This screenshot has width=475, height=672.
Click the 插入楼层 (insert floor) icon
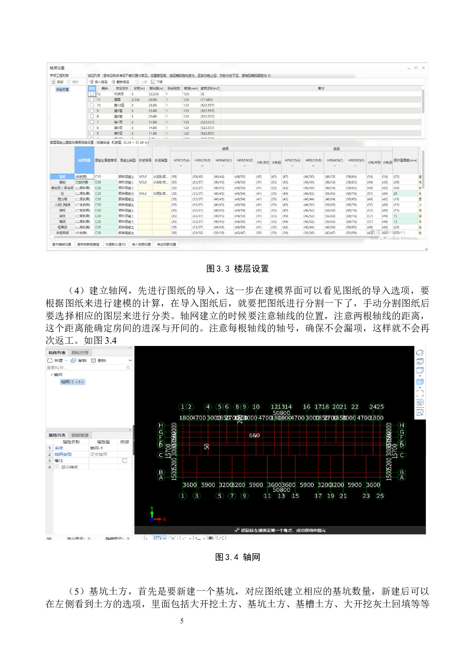click(92, 82)
